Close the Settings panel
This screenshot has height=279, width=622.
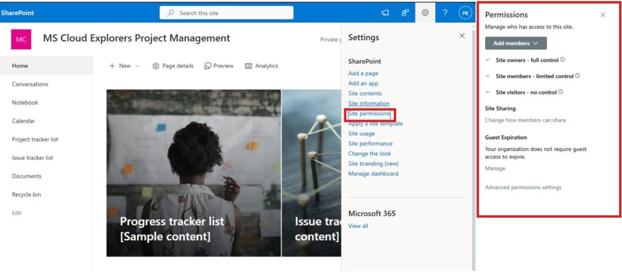point(462,36)
